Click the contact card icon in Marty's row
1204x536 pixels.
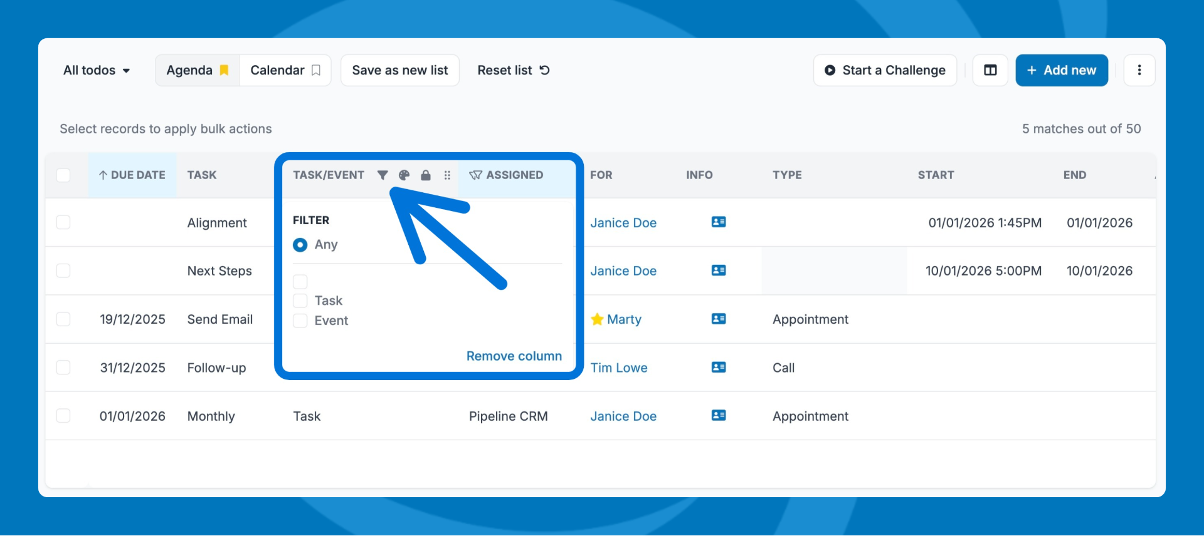pos(719,319)
